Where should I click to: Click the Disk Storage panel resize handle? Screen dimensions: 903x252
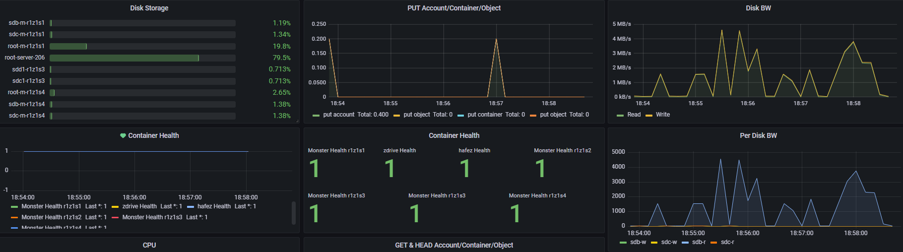297,121
